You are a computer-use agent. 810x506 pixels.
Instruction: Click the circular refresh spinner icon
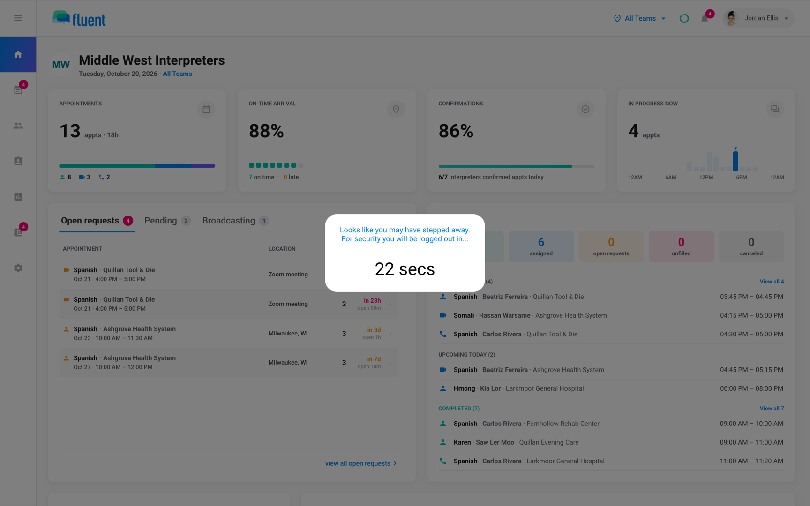click(x=684, y=18)
